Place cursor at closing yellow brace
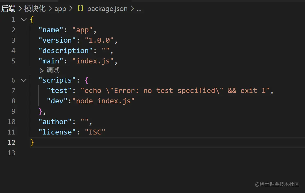The image size is (305, 193). (x=32, y=142)
